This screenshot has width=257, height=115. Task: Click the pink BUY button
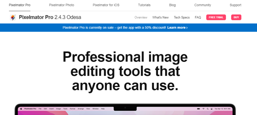[236, 17]
